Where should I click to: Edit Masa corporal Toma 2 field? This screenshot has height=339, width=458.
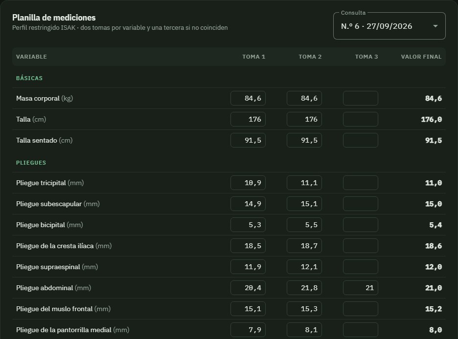pyautogui.click(x=304, y=98)
